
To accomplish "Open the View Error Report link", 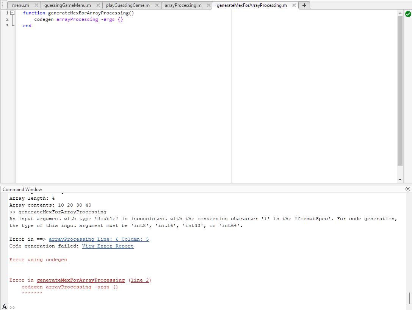I will [108, 246].
